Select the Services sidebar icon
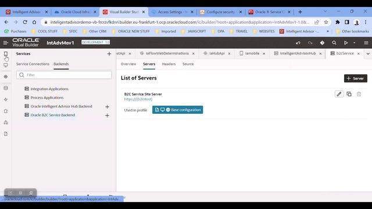Viewport: 372px width, 209px height. click(6, 77)
